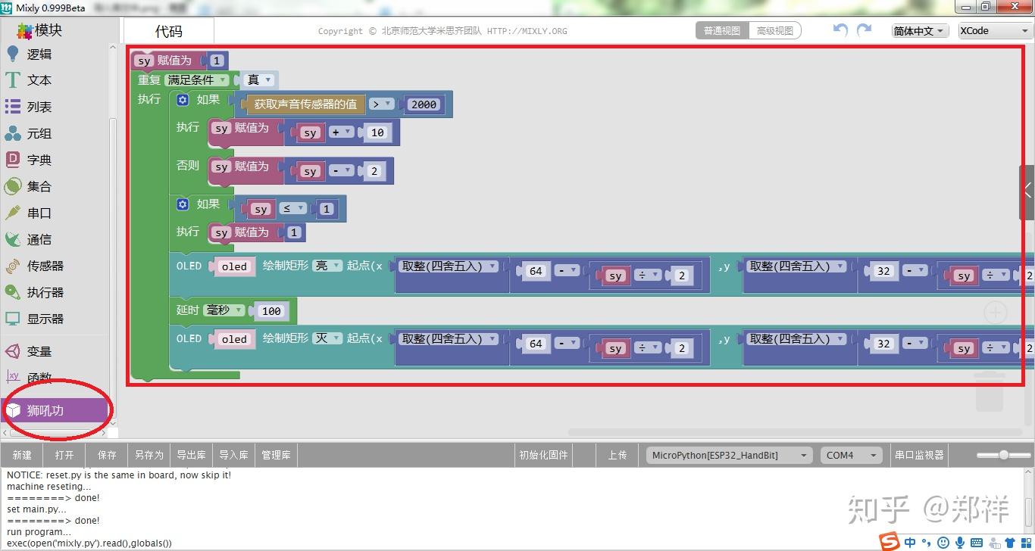This screenshot has width=1035, height=551.
Task: Click the redo arrow icon
Action: pos(864,30)
